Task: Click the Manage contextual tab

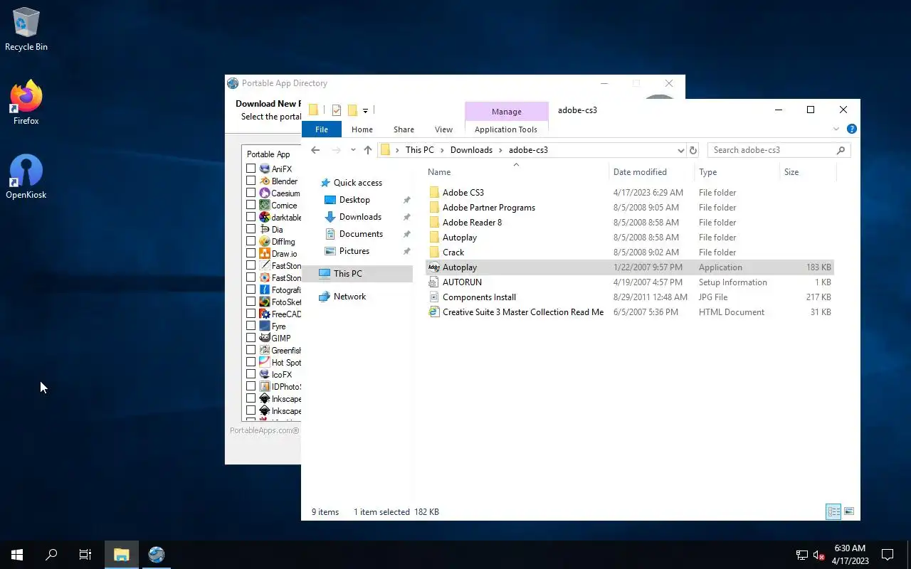Action: [x=507, y=112]
